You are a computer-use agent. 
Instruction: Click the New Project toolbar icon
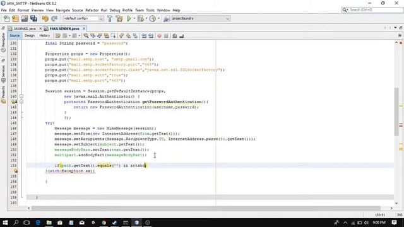15,18
